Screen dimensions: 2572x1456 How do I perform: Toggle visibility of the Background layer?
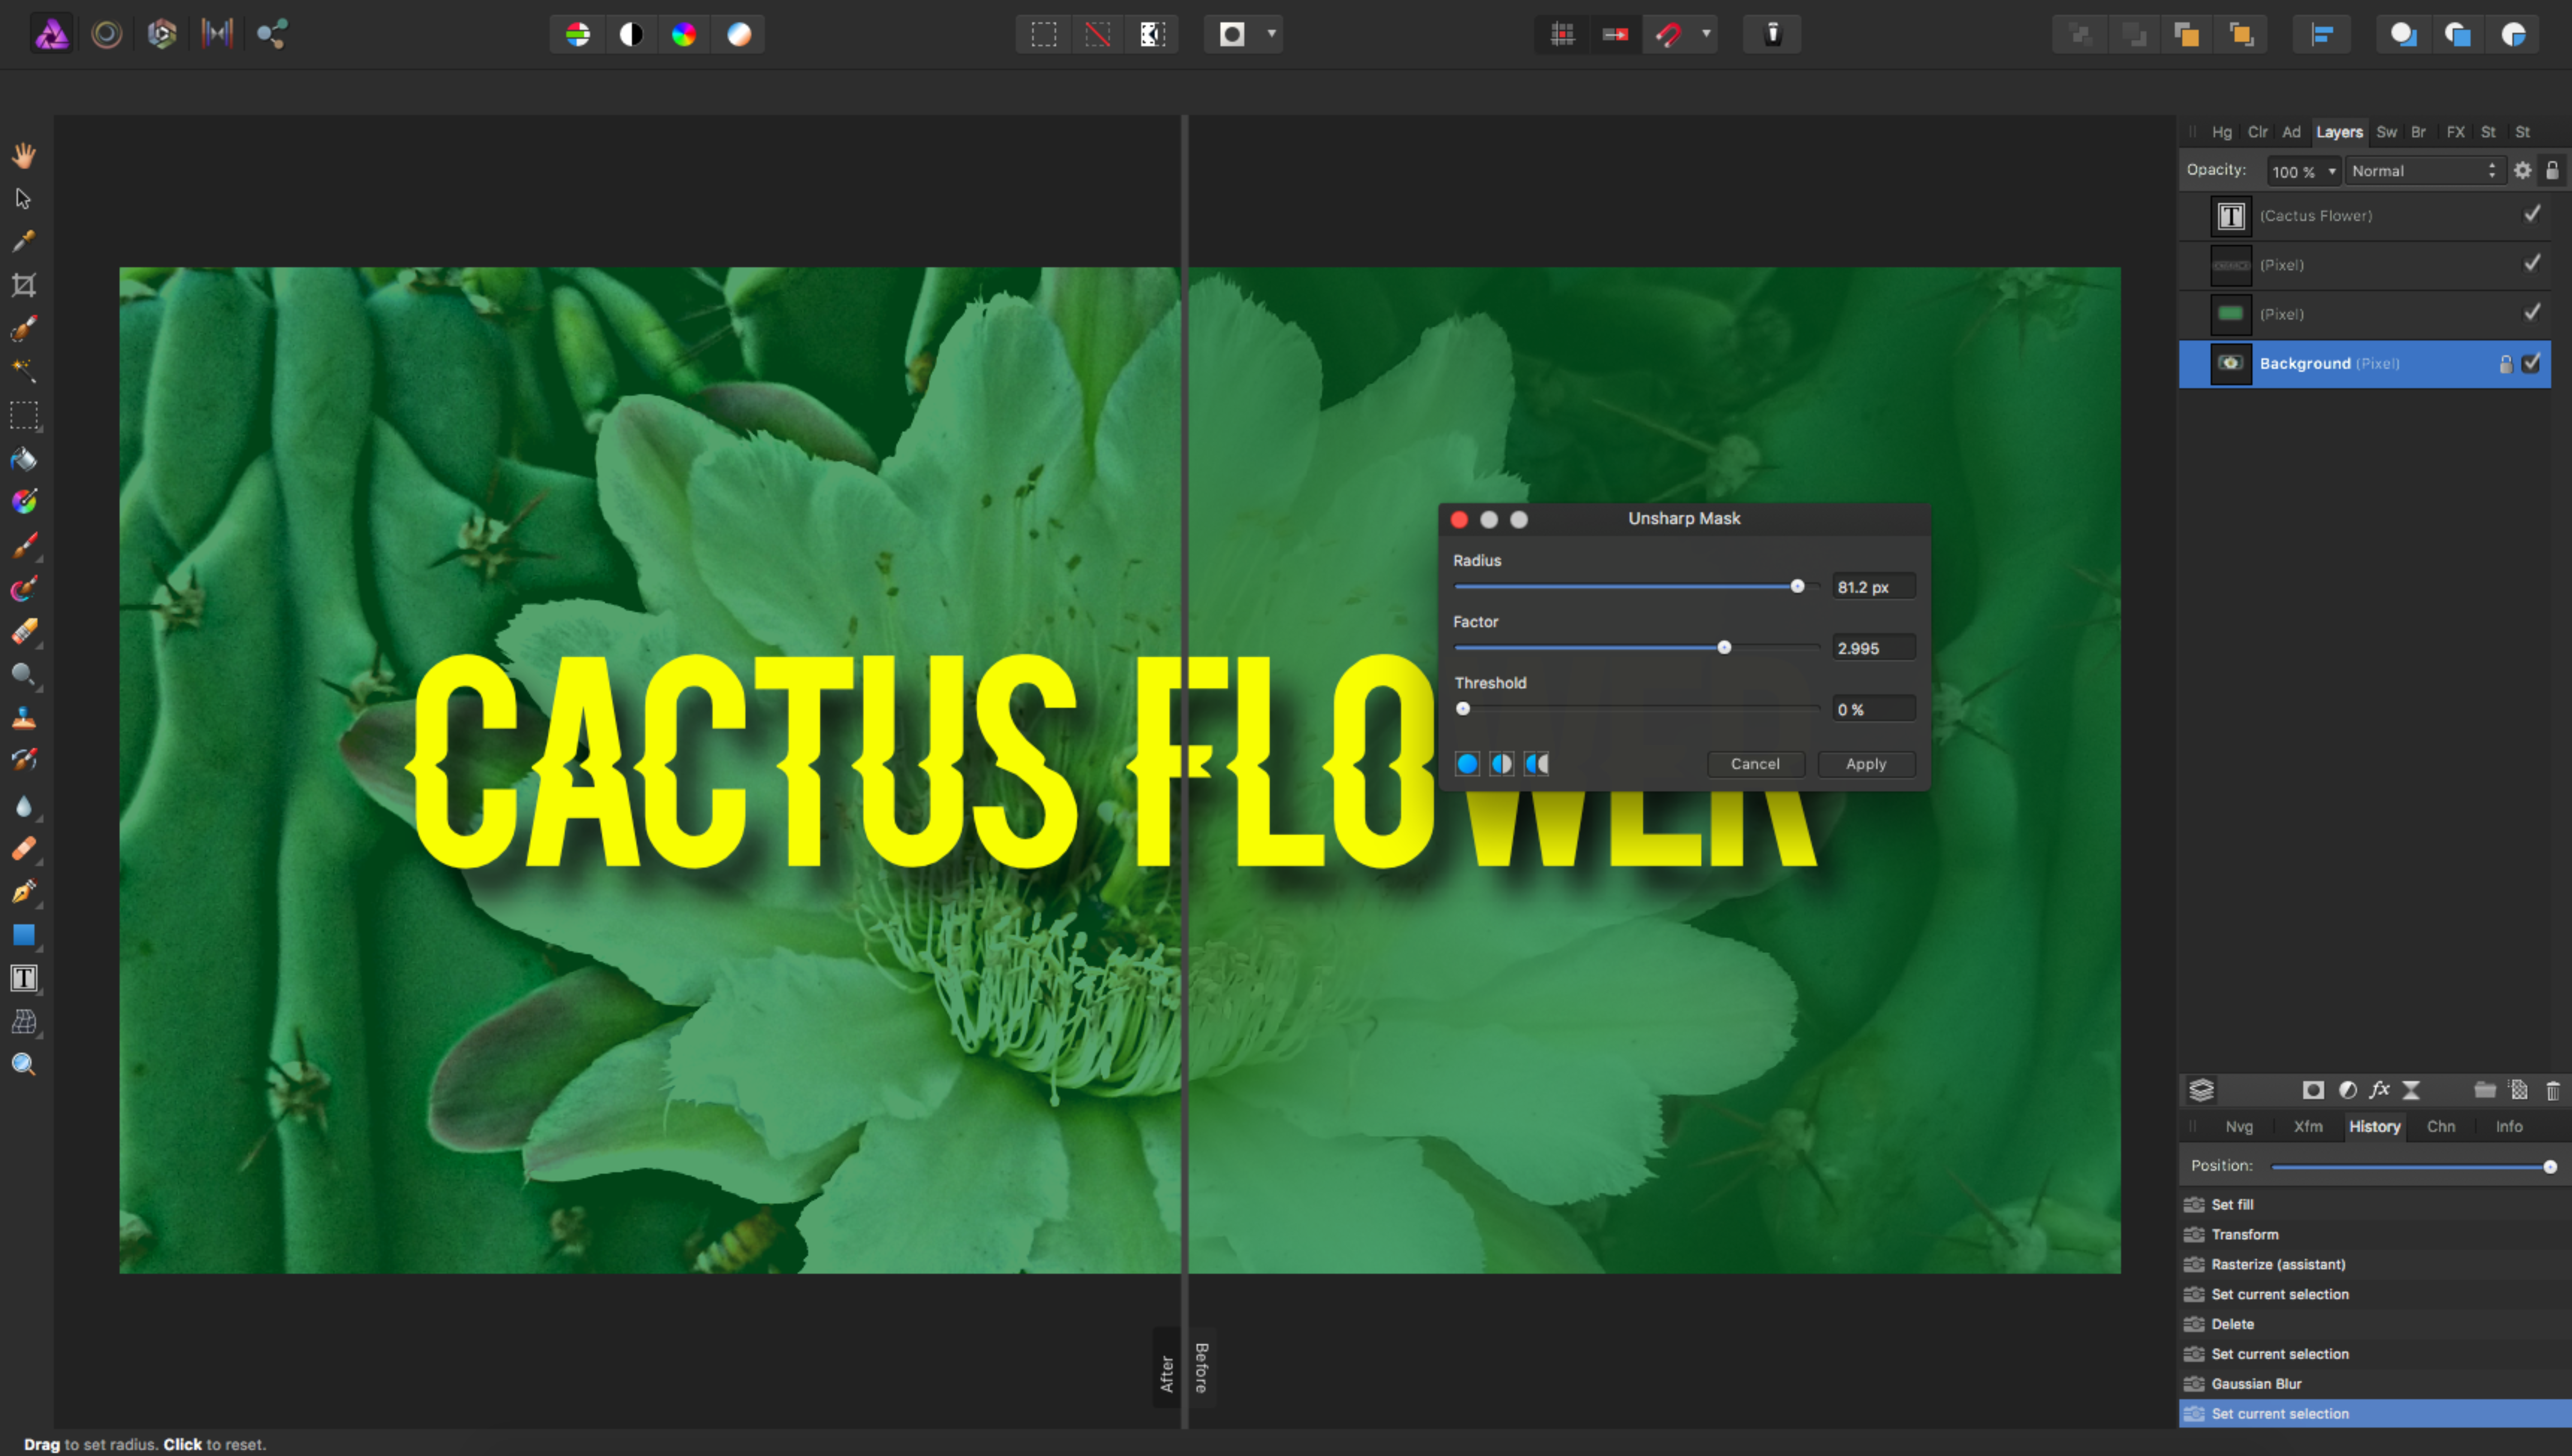[x=2532, y=363]
